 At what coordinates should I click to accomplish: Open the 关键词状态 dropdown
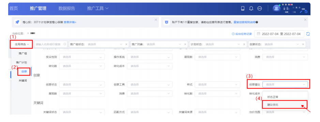click(82, 112)
